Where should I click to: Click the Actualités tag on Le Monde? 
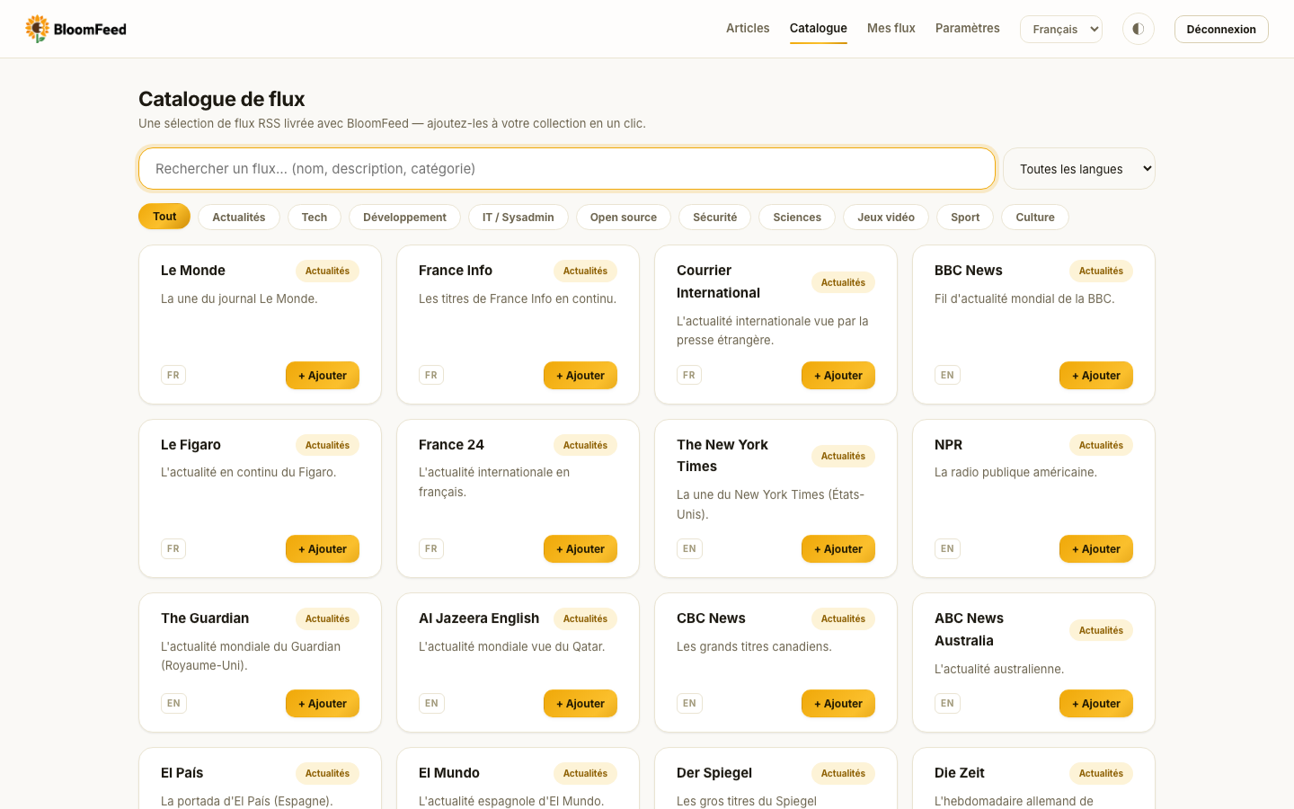327,271
